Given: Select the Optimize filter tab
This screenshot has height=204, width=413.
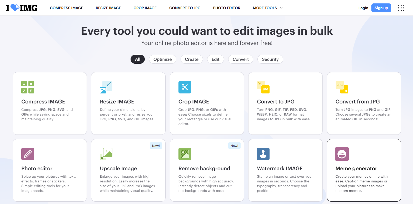Looking at the screenshot, I should coord(163,59).
